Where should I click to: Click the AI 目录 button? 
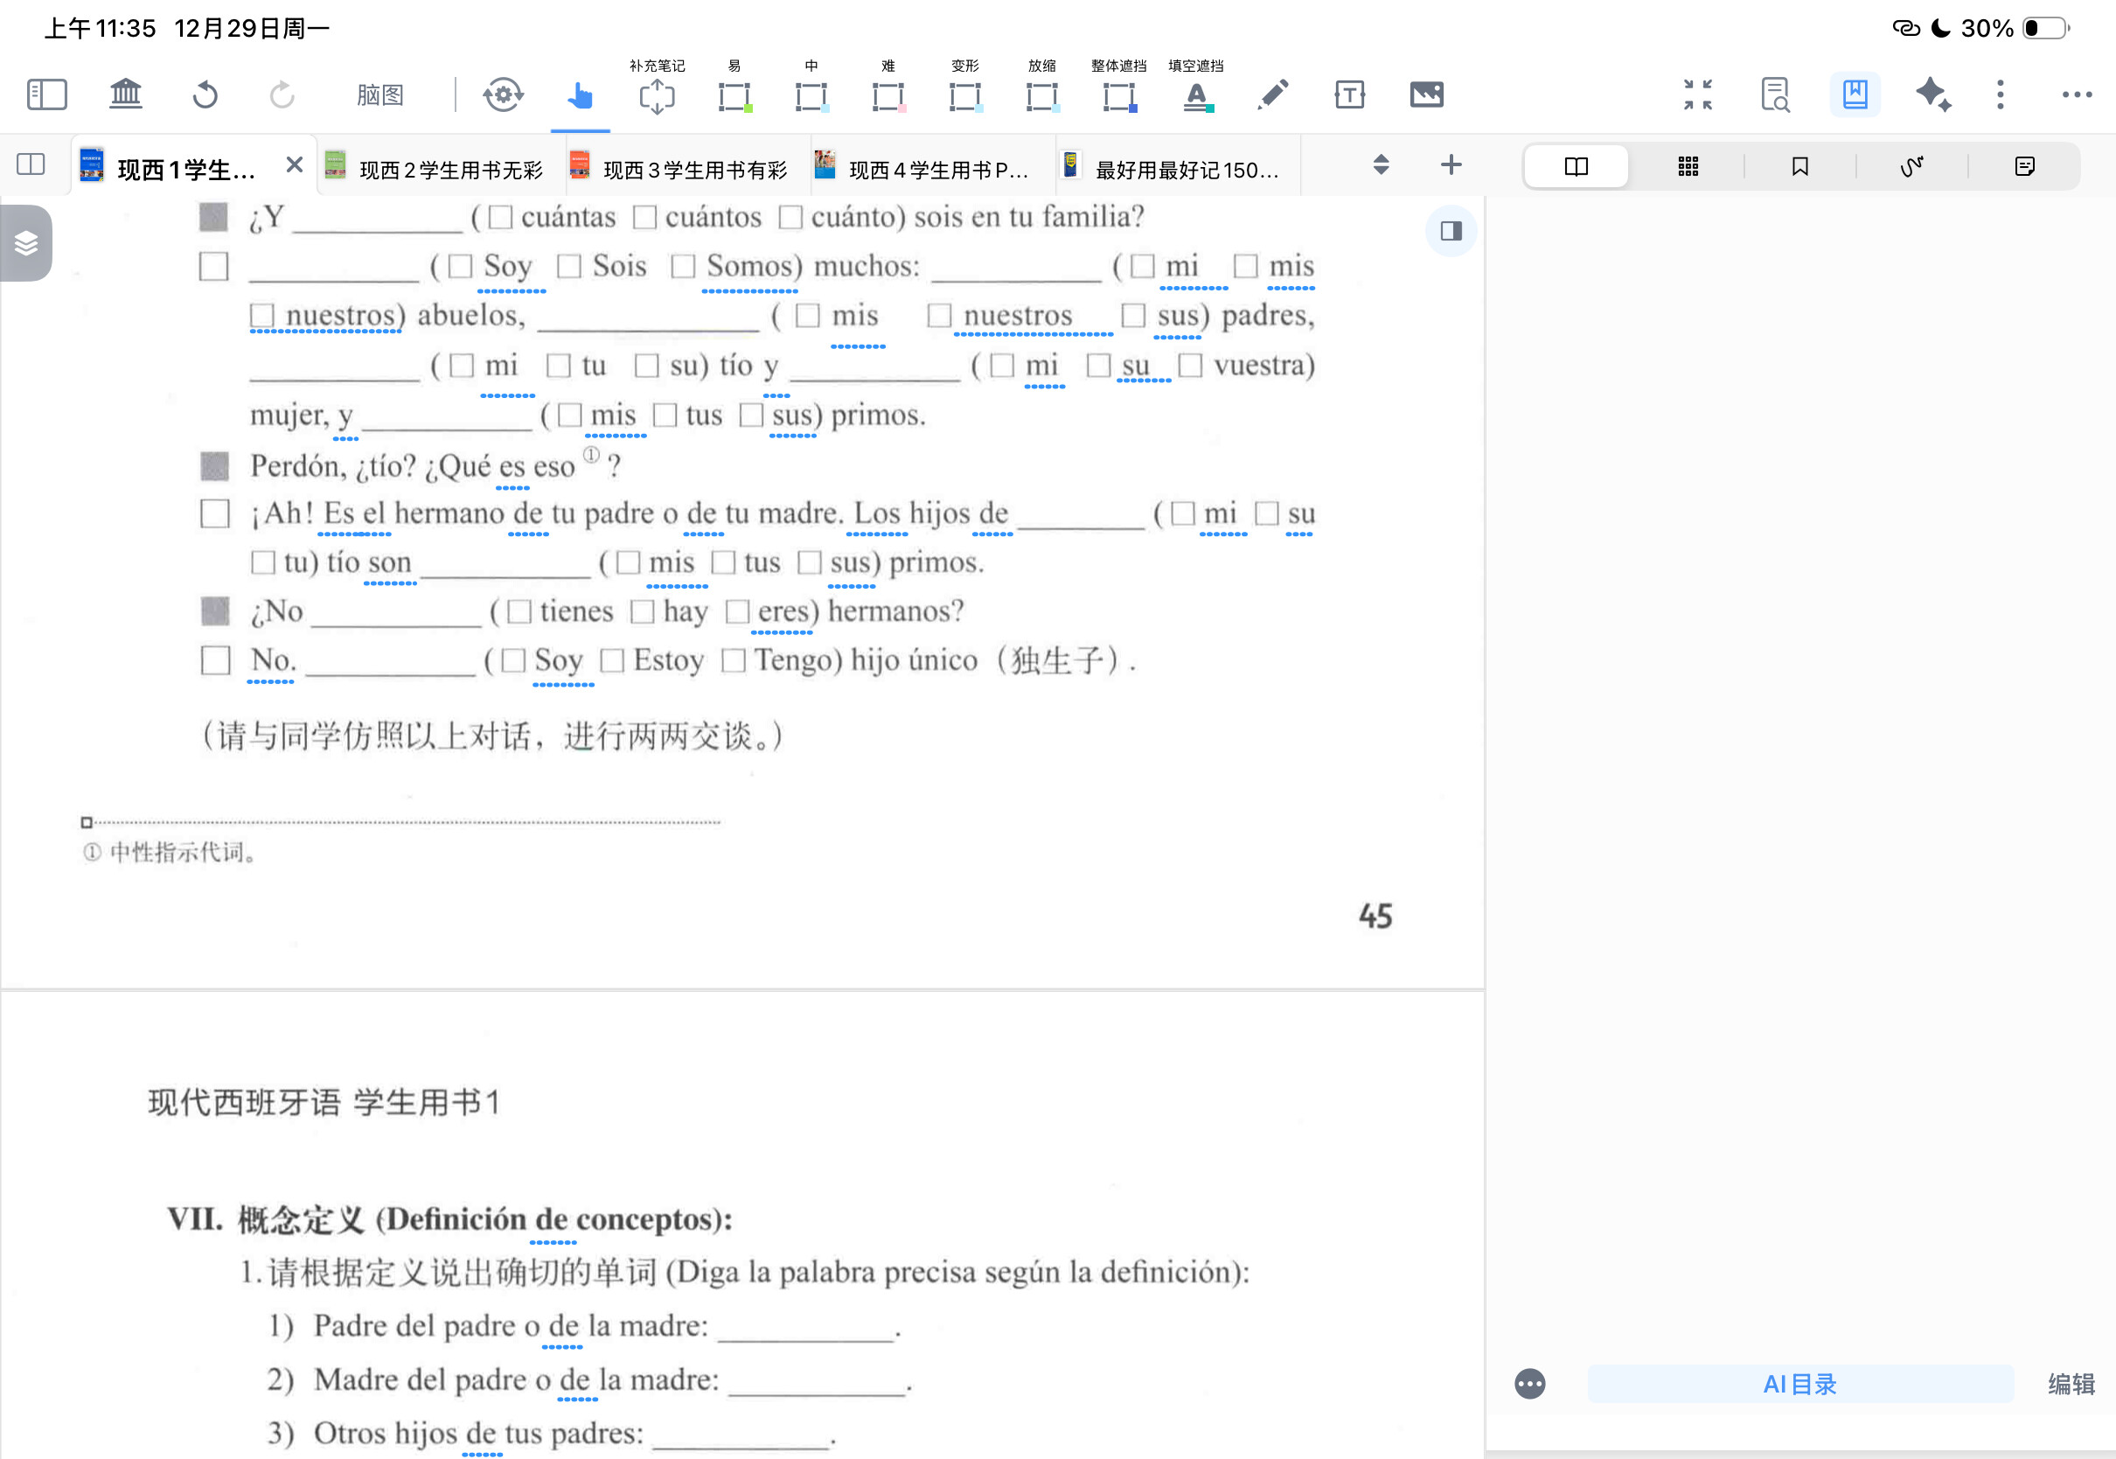point(1799,1383)
